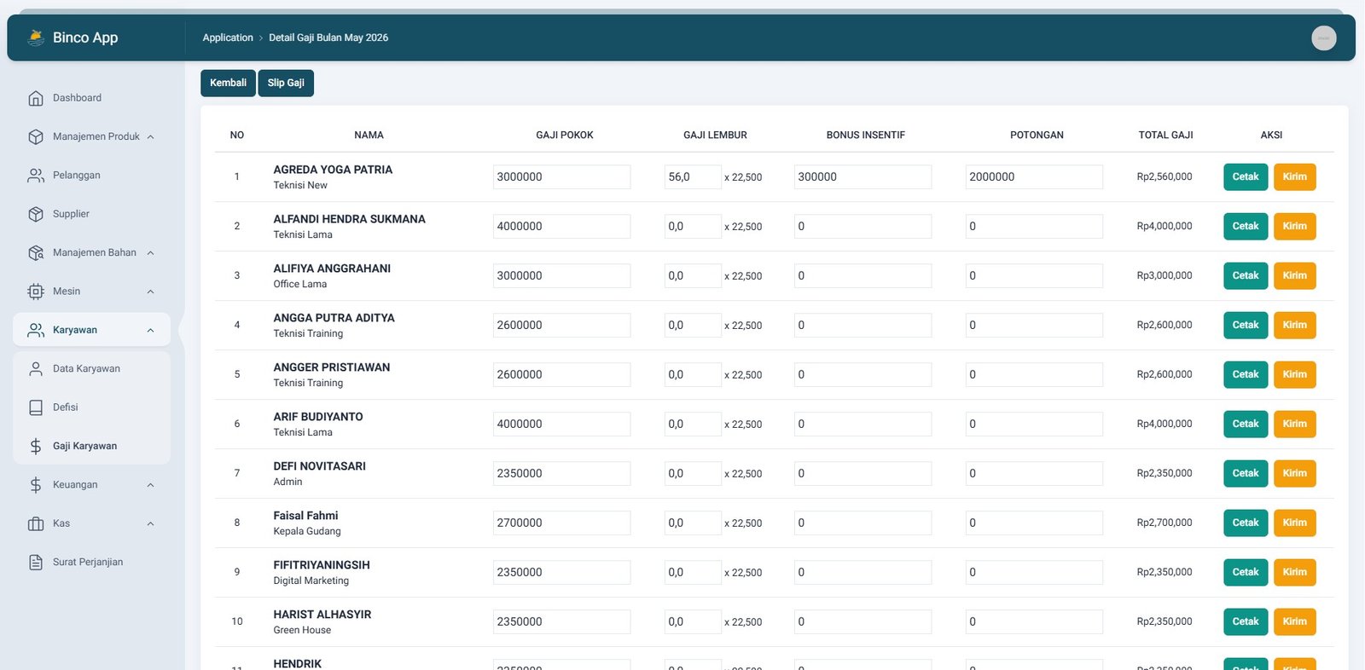Click the Kembali button
Screen dimensions: 1365x670
[228, 83]
